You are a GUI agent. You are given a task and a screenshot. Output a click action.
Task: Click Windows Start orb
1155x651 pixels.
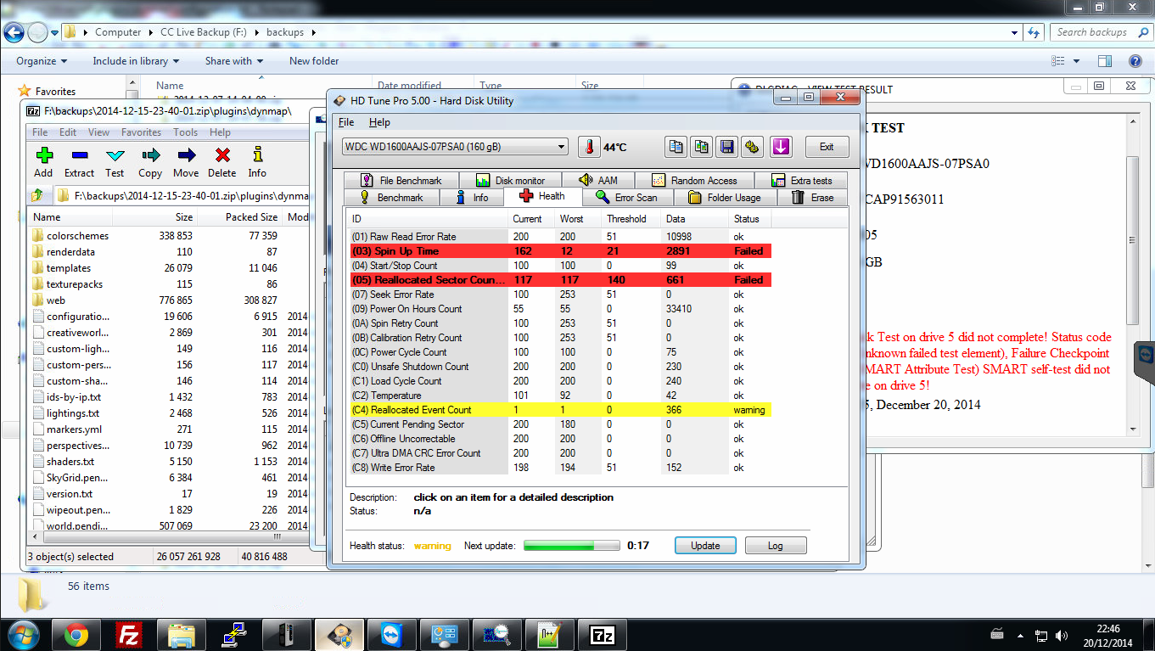pyautogui.click(x=23, y=634)
